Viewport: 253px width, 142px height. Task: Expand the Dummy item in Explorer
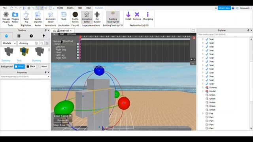tap(203, 88)
